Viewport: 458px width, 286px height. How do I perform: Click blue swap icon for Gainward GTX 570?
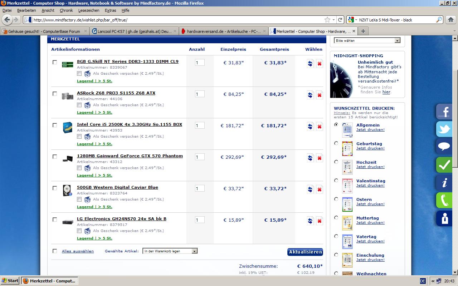pos(310,158)
